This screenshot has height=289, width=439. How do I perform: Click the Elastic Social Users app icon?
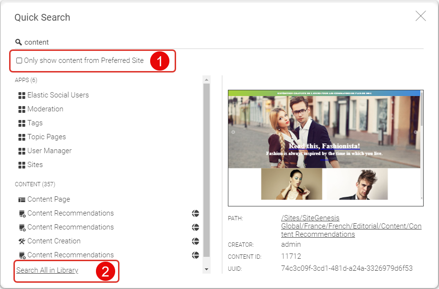(22, 95)
